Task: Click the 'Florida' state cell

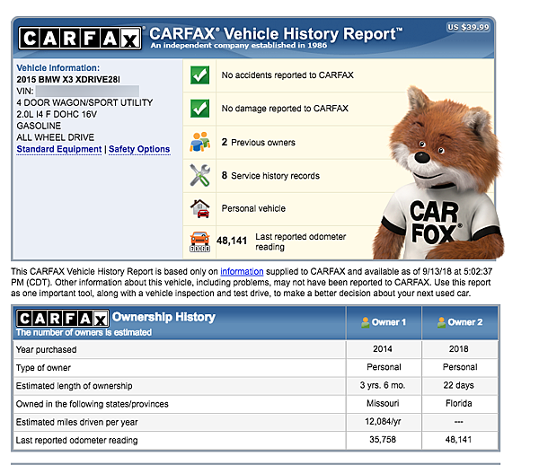Action: (x=458, y=403)
